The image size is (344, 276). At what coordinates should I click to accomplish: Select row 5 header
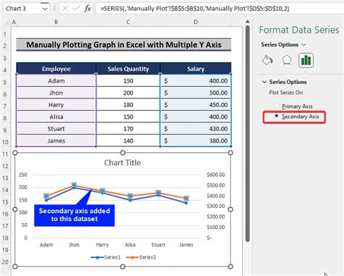click(5, 82)
